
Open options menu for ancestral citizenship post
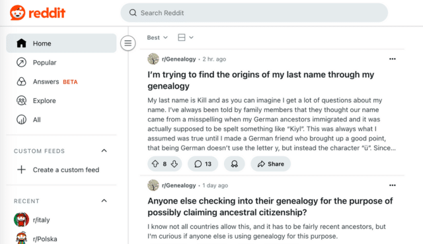[x=392, y=185]
